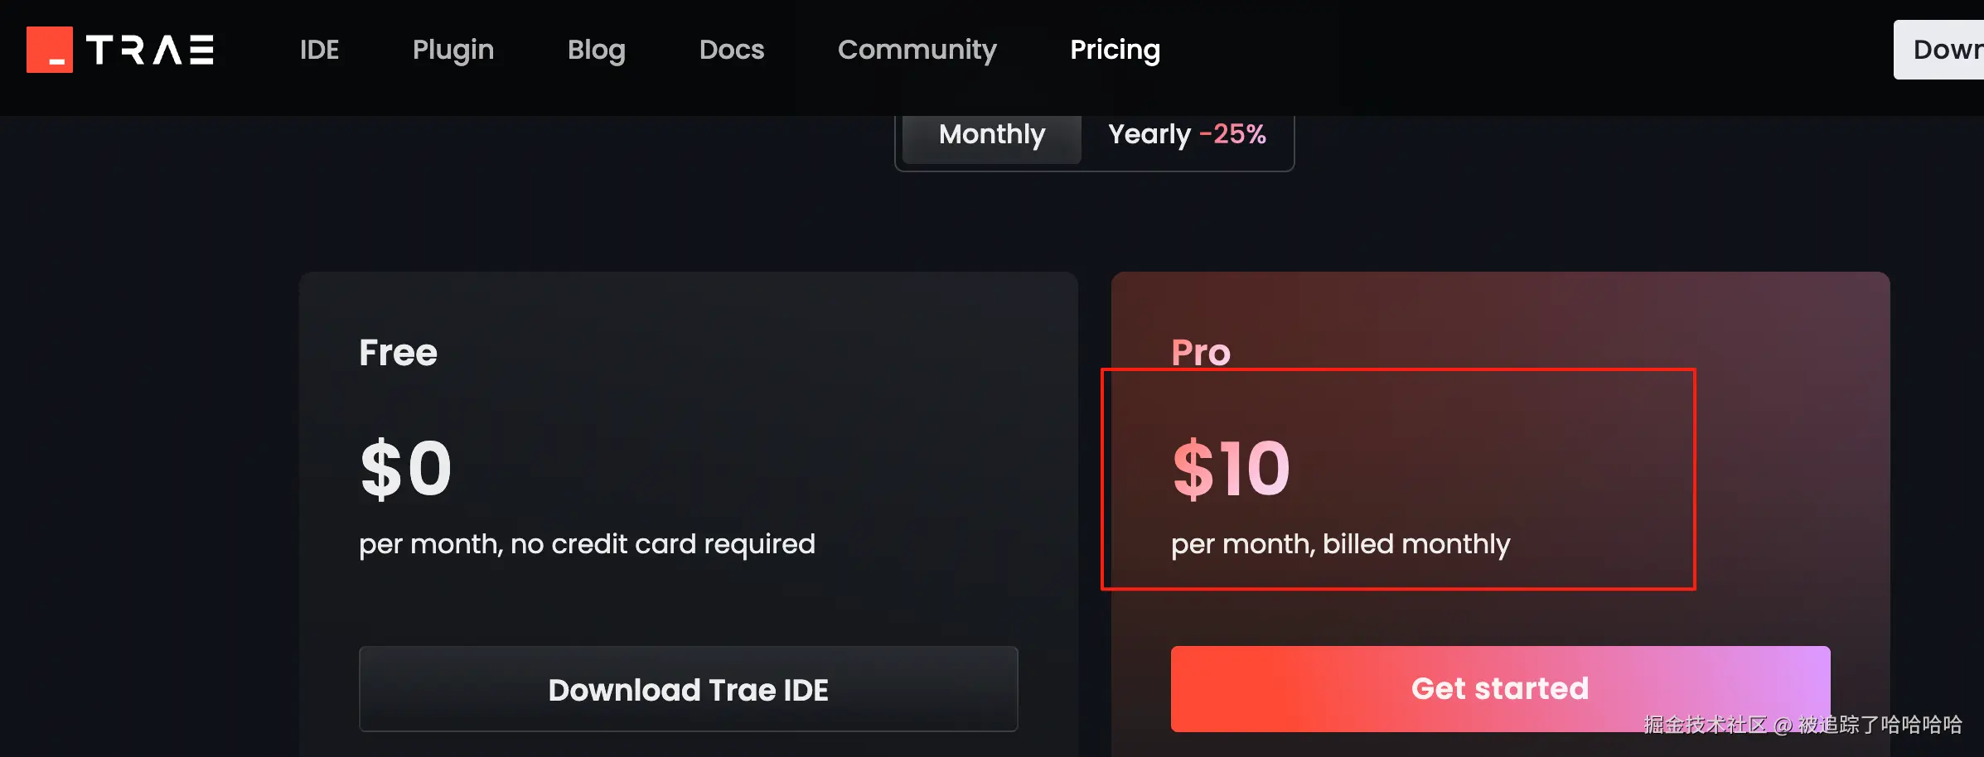
Task: Click the Download button in top-right header
Action: click(x=1943, y=50)
